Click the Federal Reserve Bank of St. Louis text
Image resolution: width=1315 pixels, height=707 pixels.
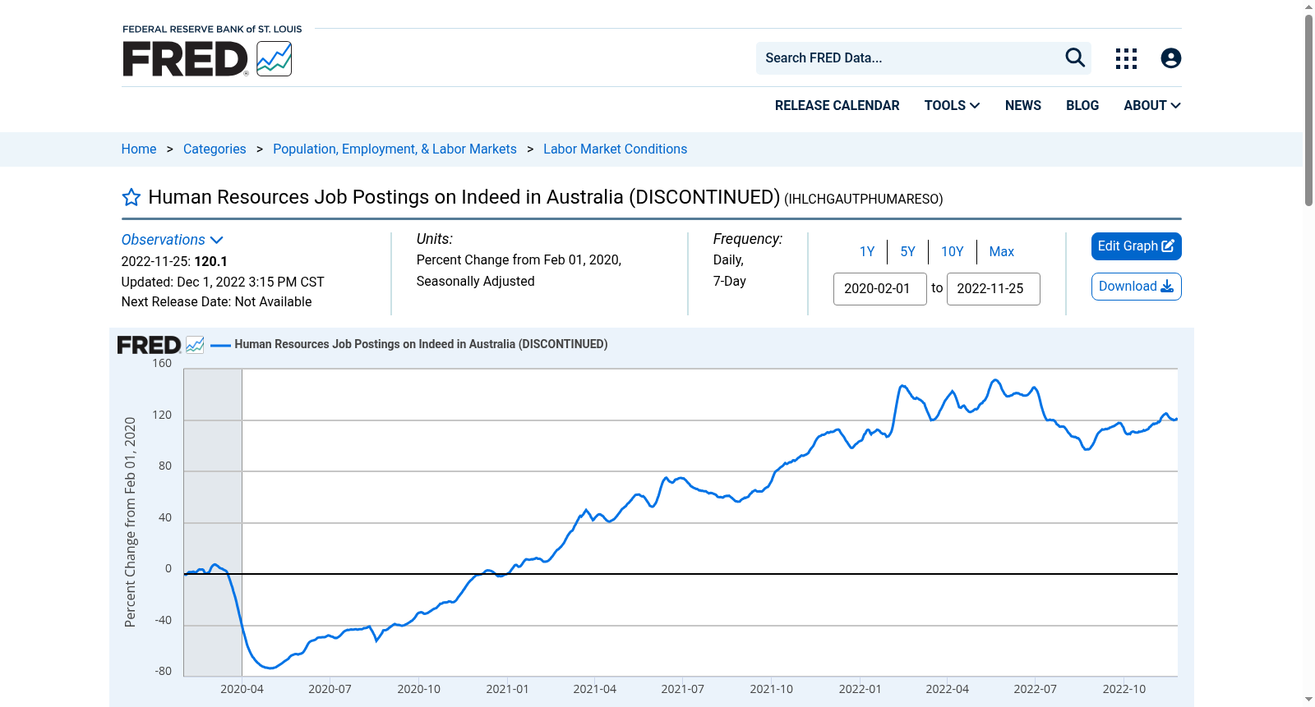coord(212,30)
